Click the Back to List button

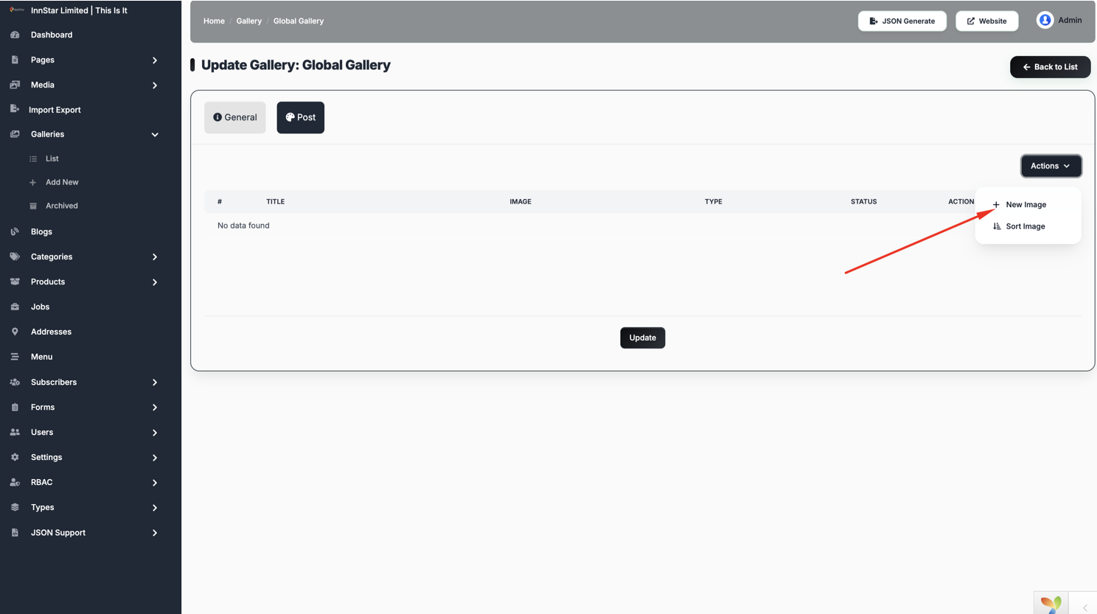(1050, 67)
